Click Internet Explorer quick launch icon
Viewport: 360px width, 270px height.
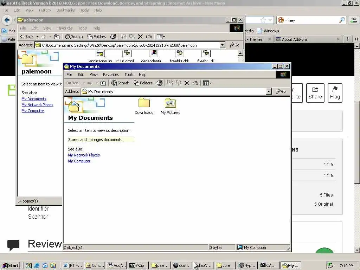37,265
